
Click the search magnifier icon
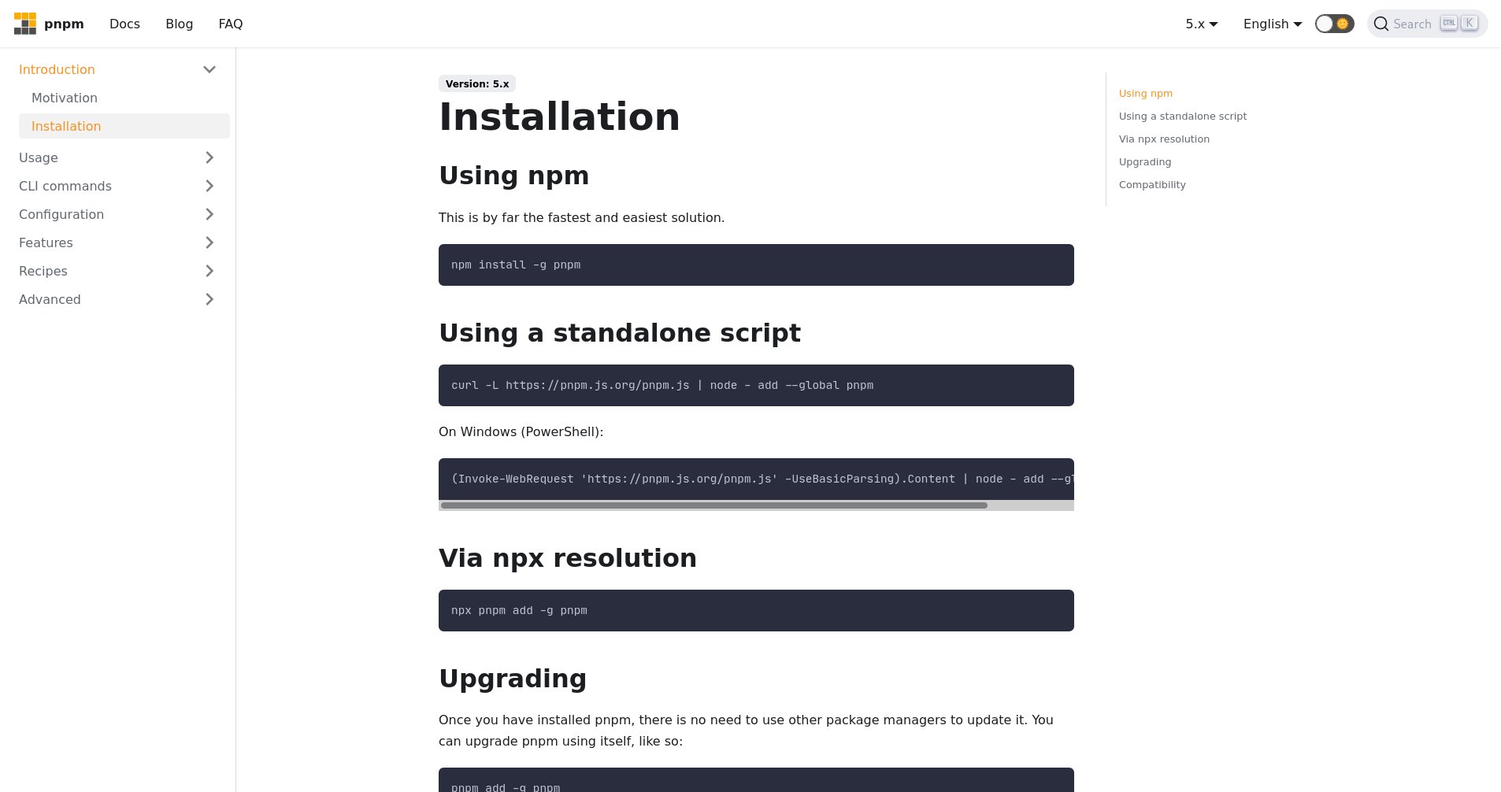(1381, 24)
